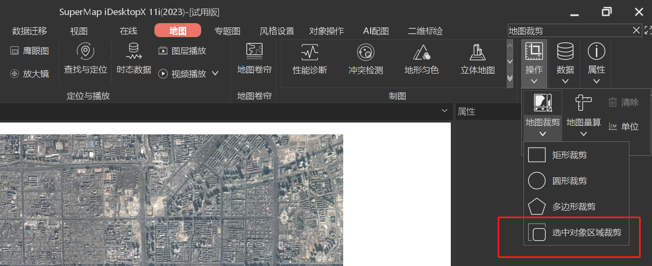Click the fullscreen icon beside search box
This screenshot has height=266, width=652.
coord(648,30)
